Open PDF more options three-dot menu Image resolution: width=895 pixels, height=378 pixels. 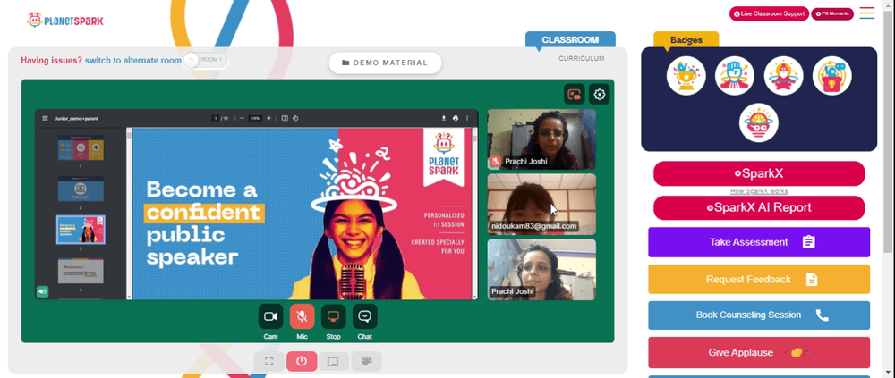[467, 119]
